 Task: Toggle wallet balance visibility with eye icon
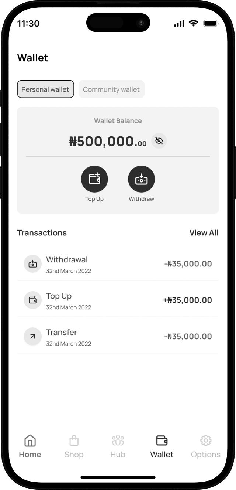[x=159, y=141]
